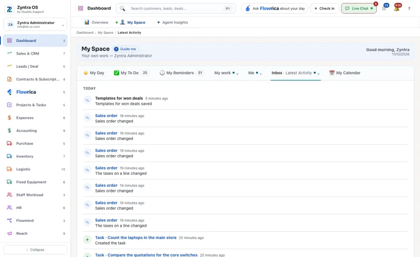
Task: Open help question mark icon
Action: (409, 9)
